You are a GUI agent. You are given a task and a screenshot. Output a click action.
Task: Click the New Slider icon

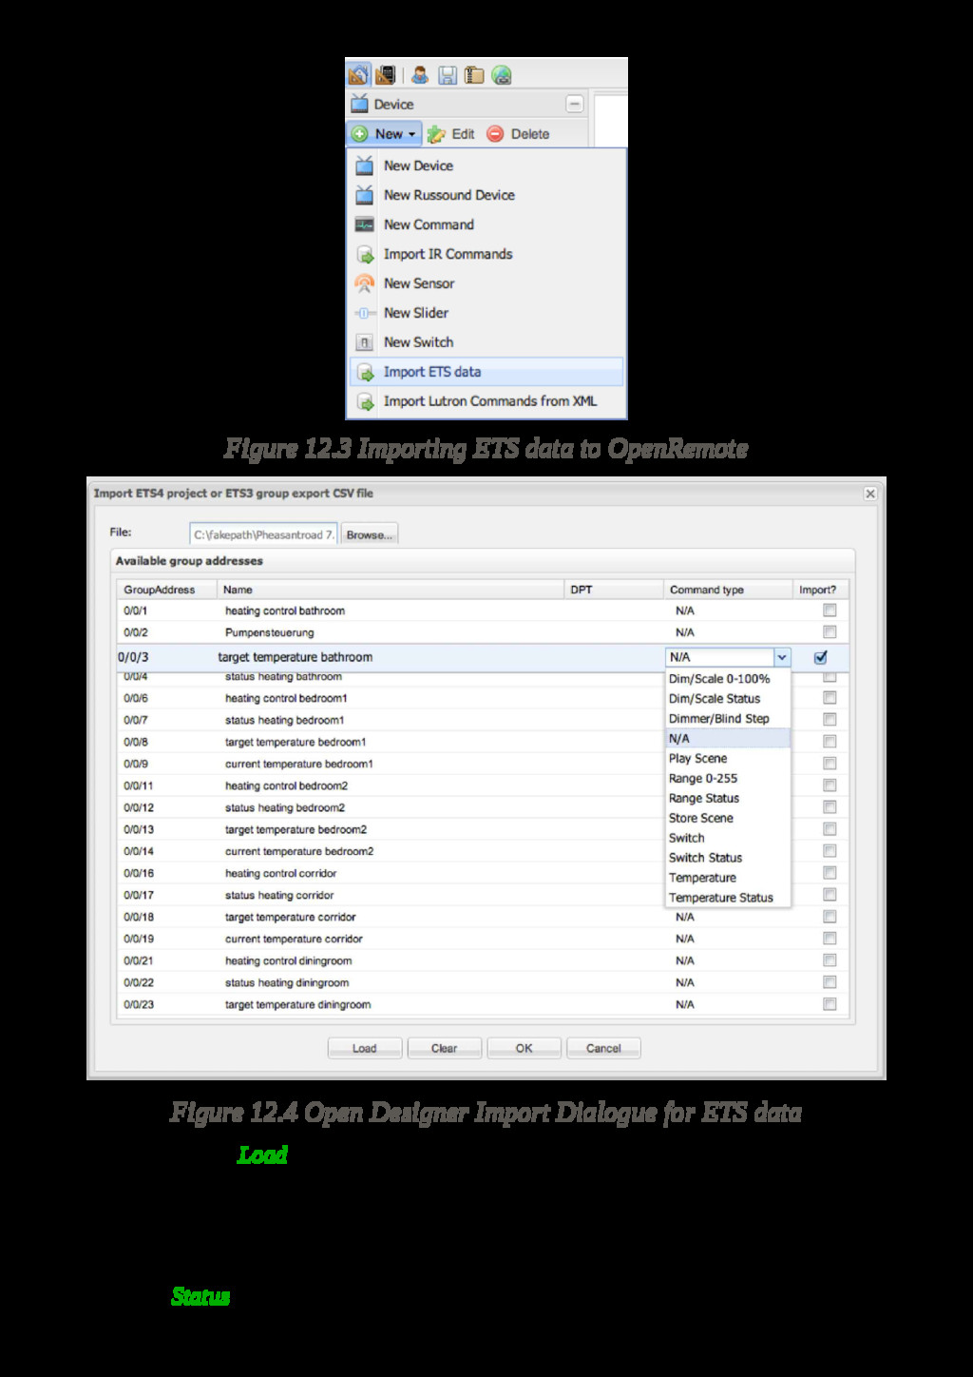click(365, 313)
